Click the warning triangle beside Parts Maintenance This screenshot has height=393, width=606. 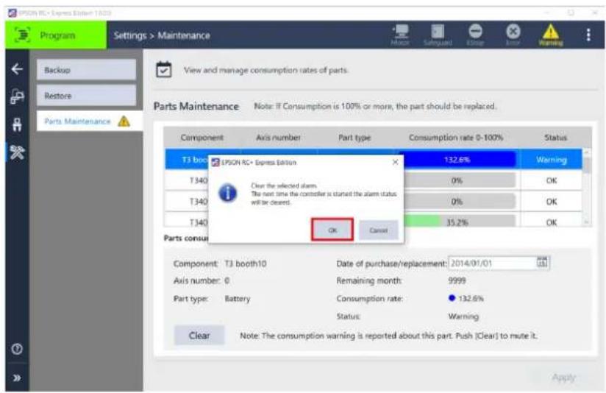[x=124, y=121]
